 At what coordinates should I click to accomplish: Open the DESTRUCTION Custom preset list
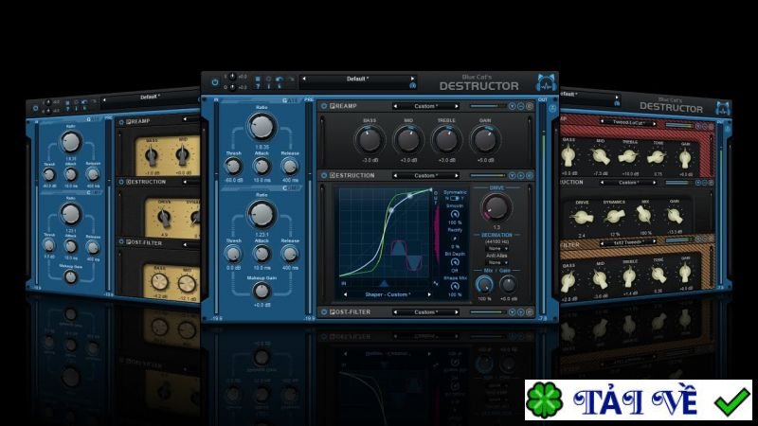click(x=425, y=176)
